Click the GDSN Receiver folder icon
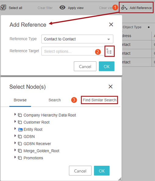 click(20, 143)
